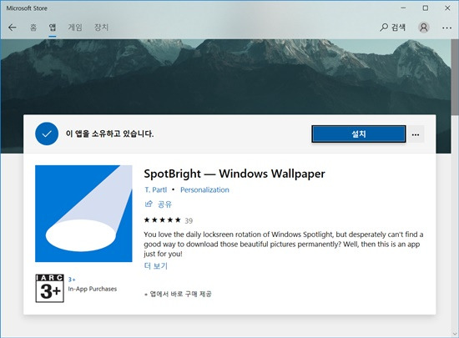
Task: Open the top-right more options menu
Action: click(x=446, y=28)
